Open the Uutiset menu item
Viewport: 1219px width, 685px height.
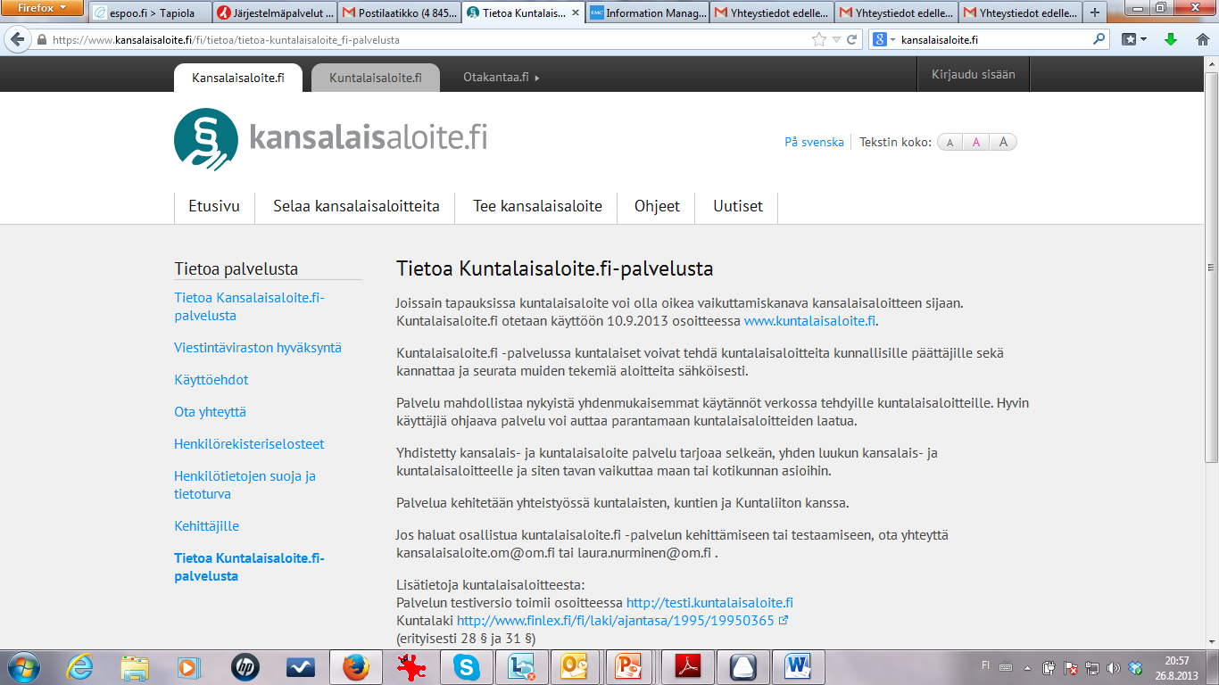click(x=738, y=206)
